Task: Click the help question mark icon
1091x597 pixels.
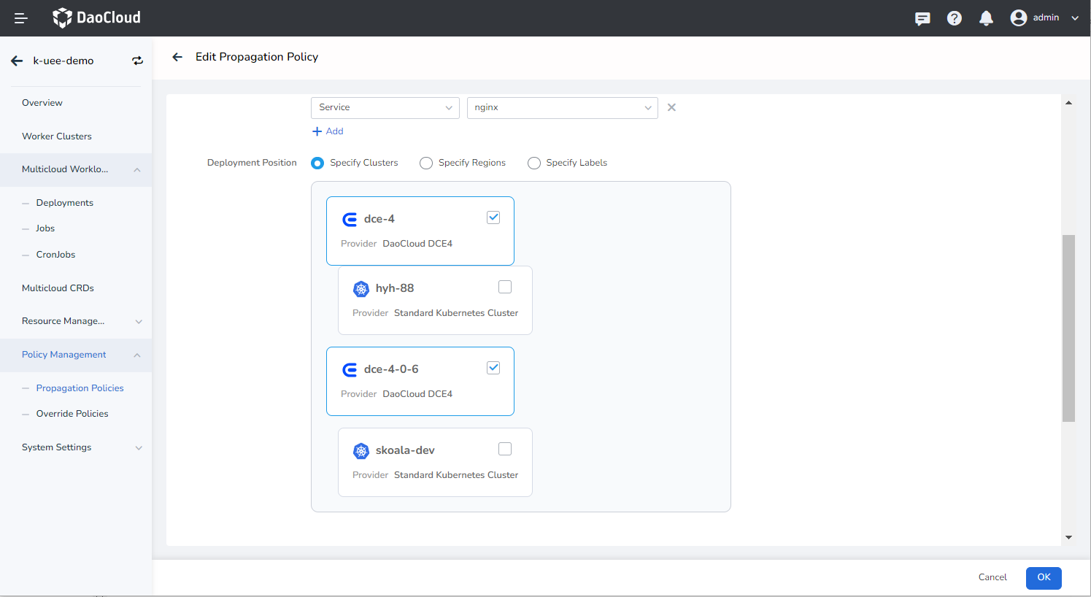Action: [955, 18]
